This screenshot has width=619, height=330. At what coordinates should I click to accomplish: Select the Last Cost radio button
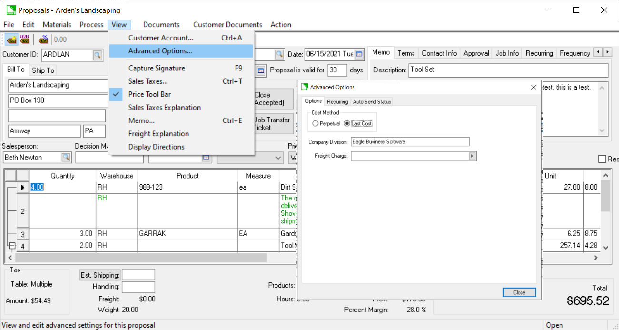tap(347, 124)
